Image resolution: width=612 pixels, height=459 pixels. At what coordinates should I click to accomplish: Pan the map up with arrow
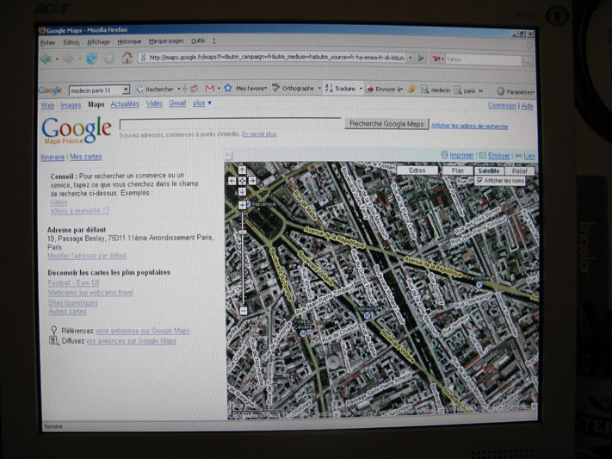(242, 171)
